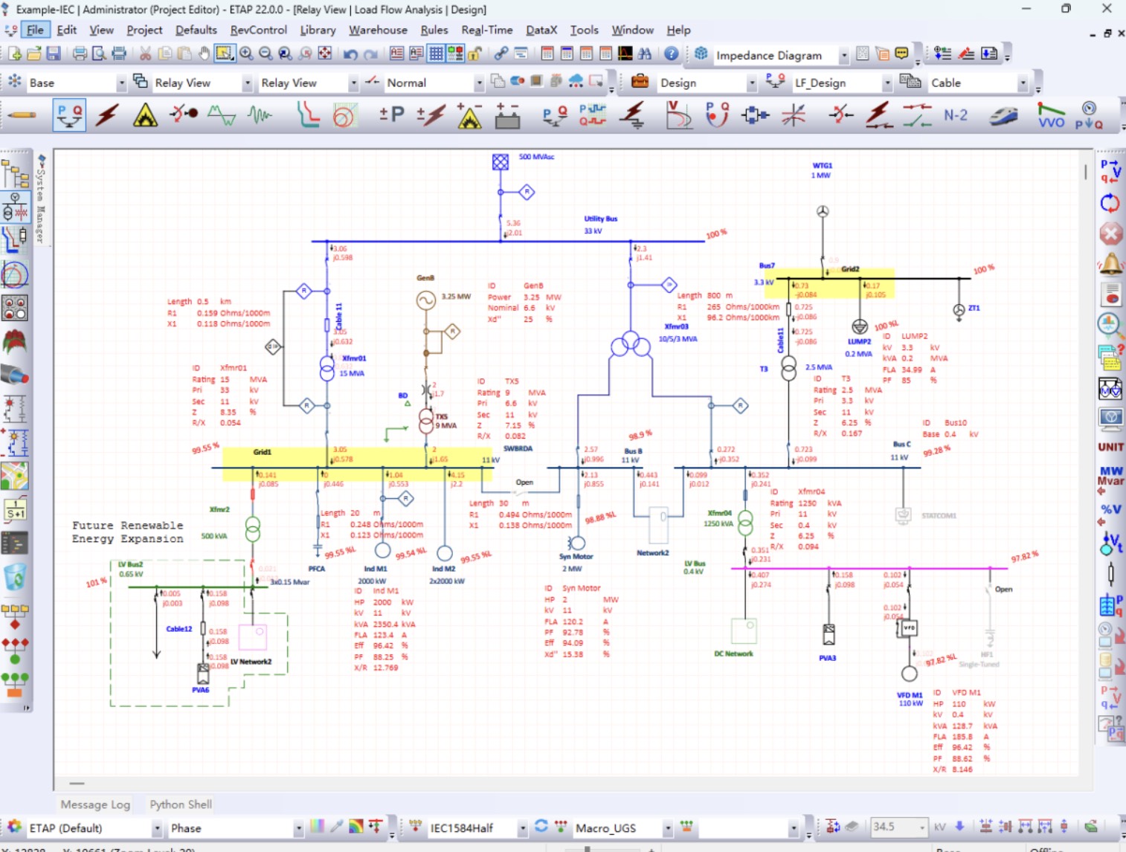The image size is (1126, 852).
Task: Click the VVO toolbar icon
Action: pyautogui.click(x=1051, y=115)
